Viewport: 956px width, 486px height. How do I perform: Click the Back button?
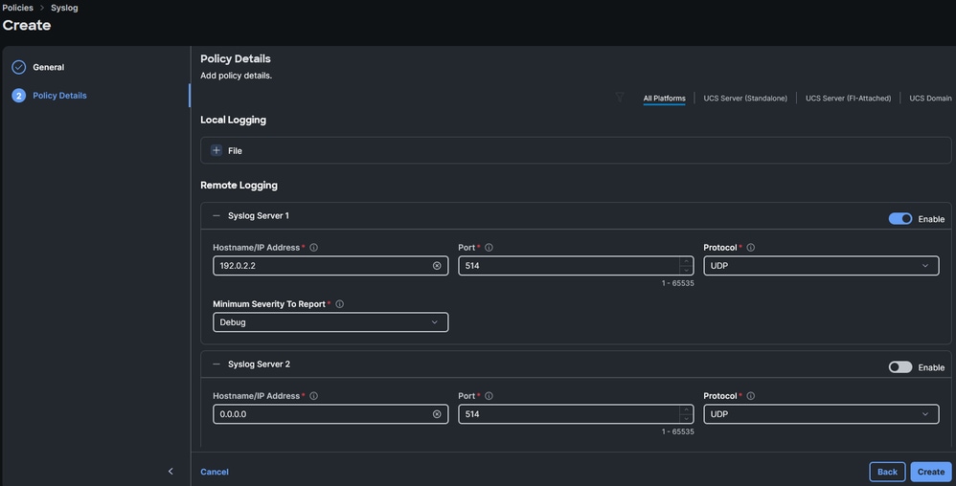pos(887,472)
